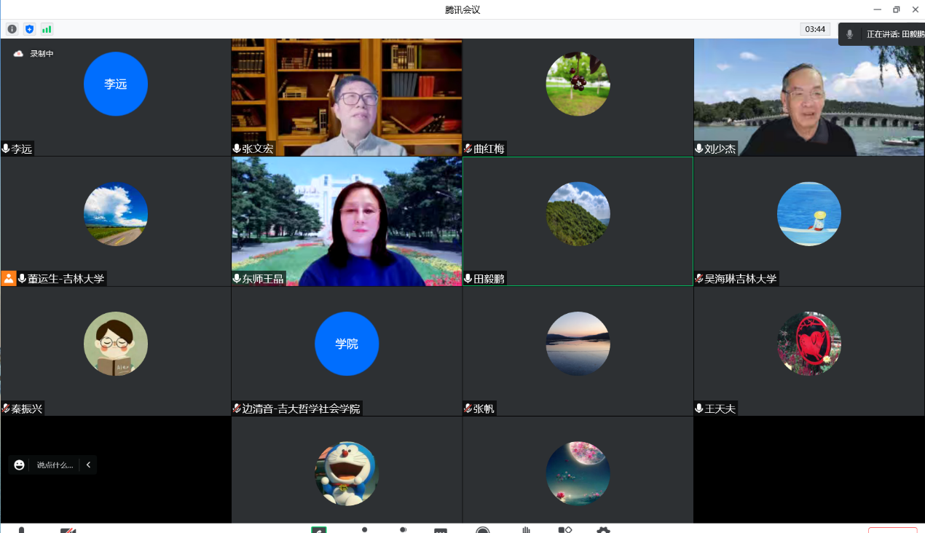The height and width of the screenshot is (533, 925).
Task: Select 东师王晶's video tile
Action: pyautogui.click(x=347, y=221)
